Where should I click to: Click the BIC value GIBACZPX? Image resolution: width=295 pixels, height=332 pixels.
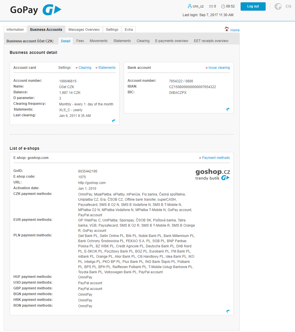click(x=178, y=93)
